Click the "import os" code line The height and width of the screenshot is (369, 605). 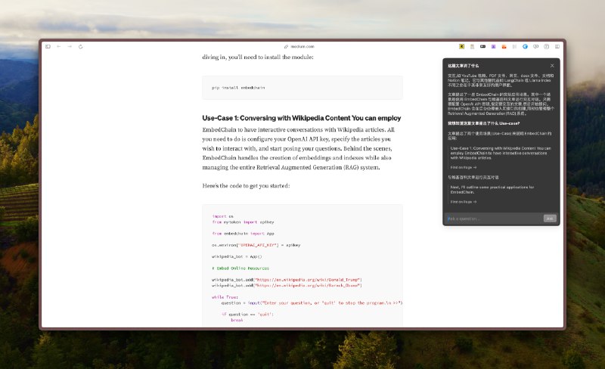222,216
